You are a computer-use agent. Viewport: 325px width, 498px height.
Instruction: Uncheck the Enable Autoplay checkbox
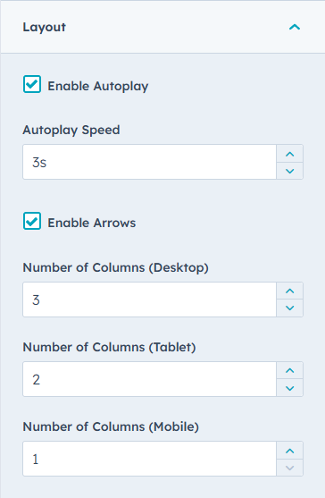coord(32,84)
